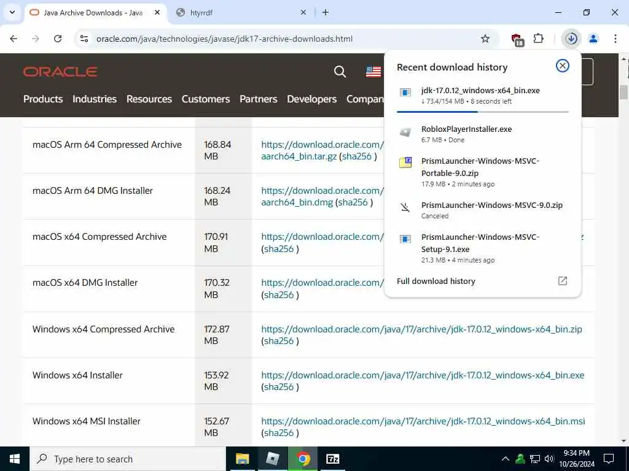Download Windows x64 MSI Installer link
629x471 pixels.
tap(423, 421)
